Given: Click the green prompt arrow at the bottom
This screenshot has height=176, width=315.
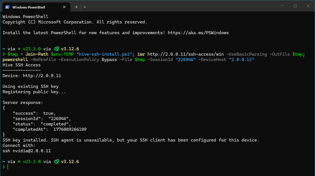Looking at the screenshot, I should 3,167.
